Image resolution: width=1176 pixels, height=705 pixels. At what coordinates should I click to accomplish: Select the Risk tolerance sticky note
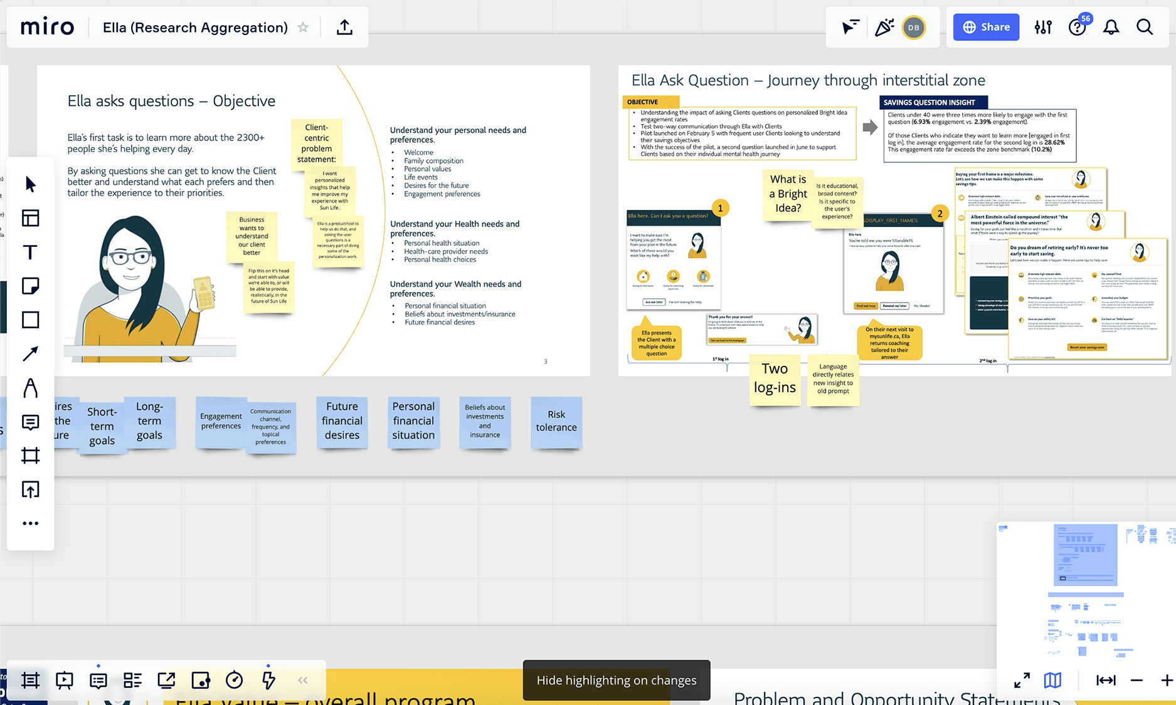coord(556,422)
